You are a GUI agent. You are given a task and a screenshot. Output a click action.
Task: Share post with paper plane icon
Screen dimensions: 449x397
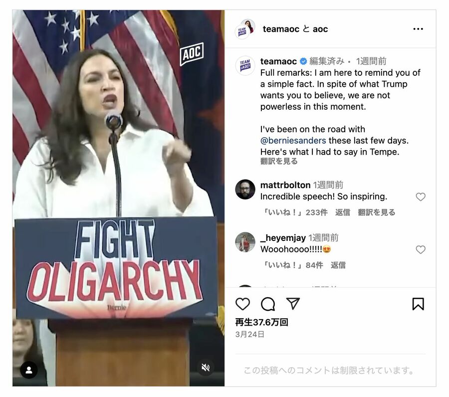[293, 303]
